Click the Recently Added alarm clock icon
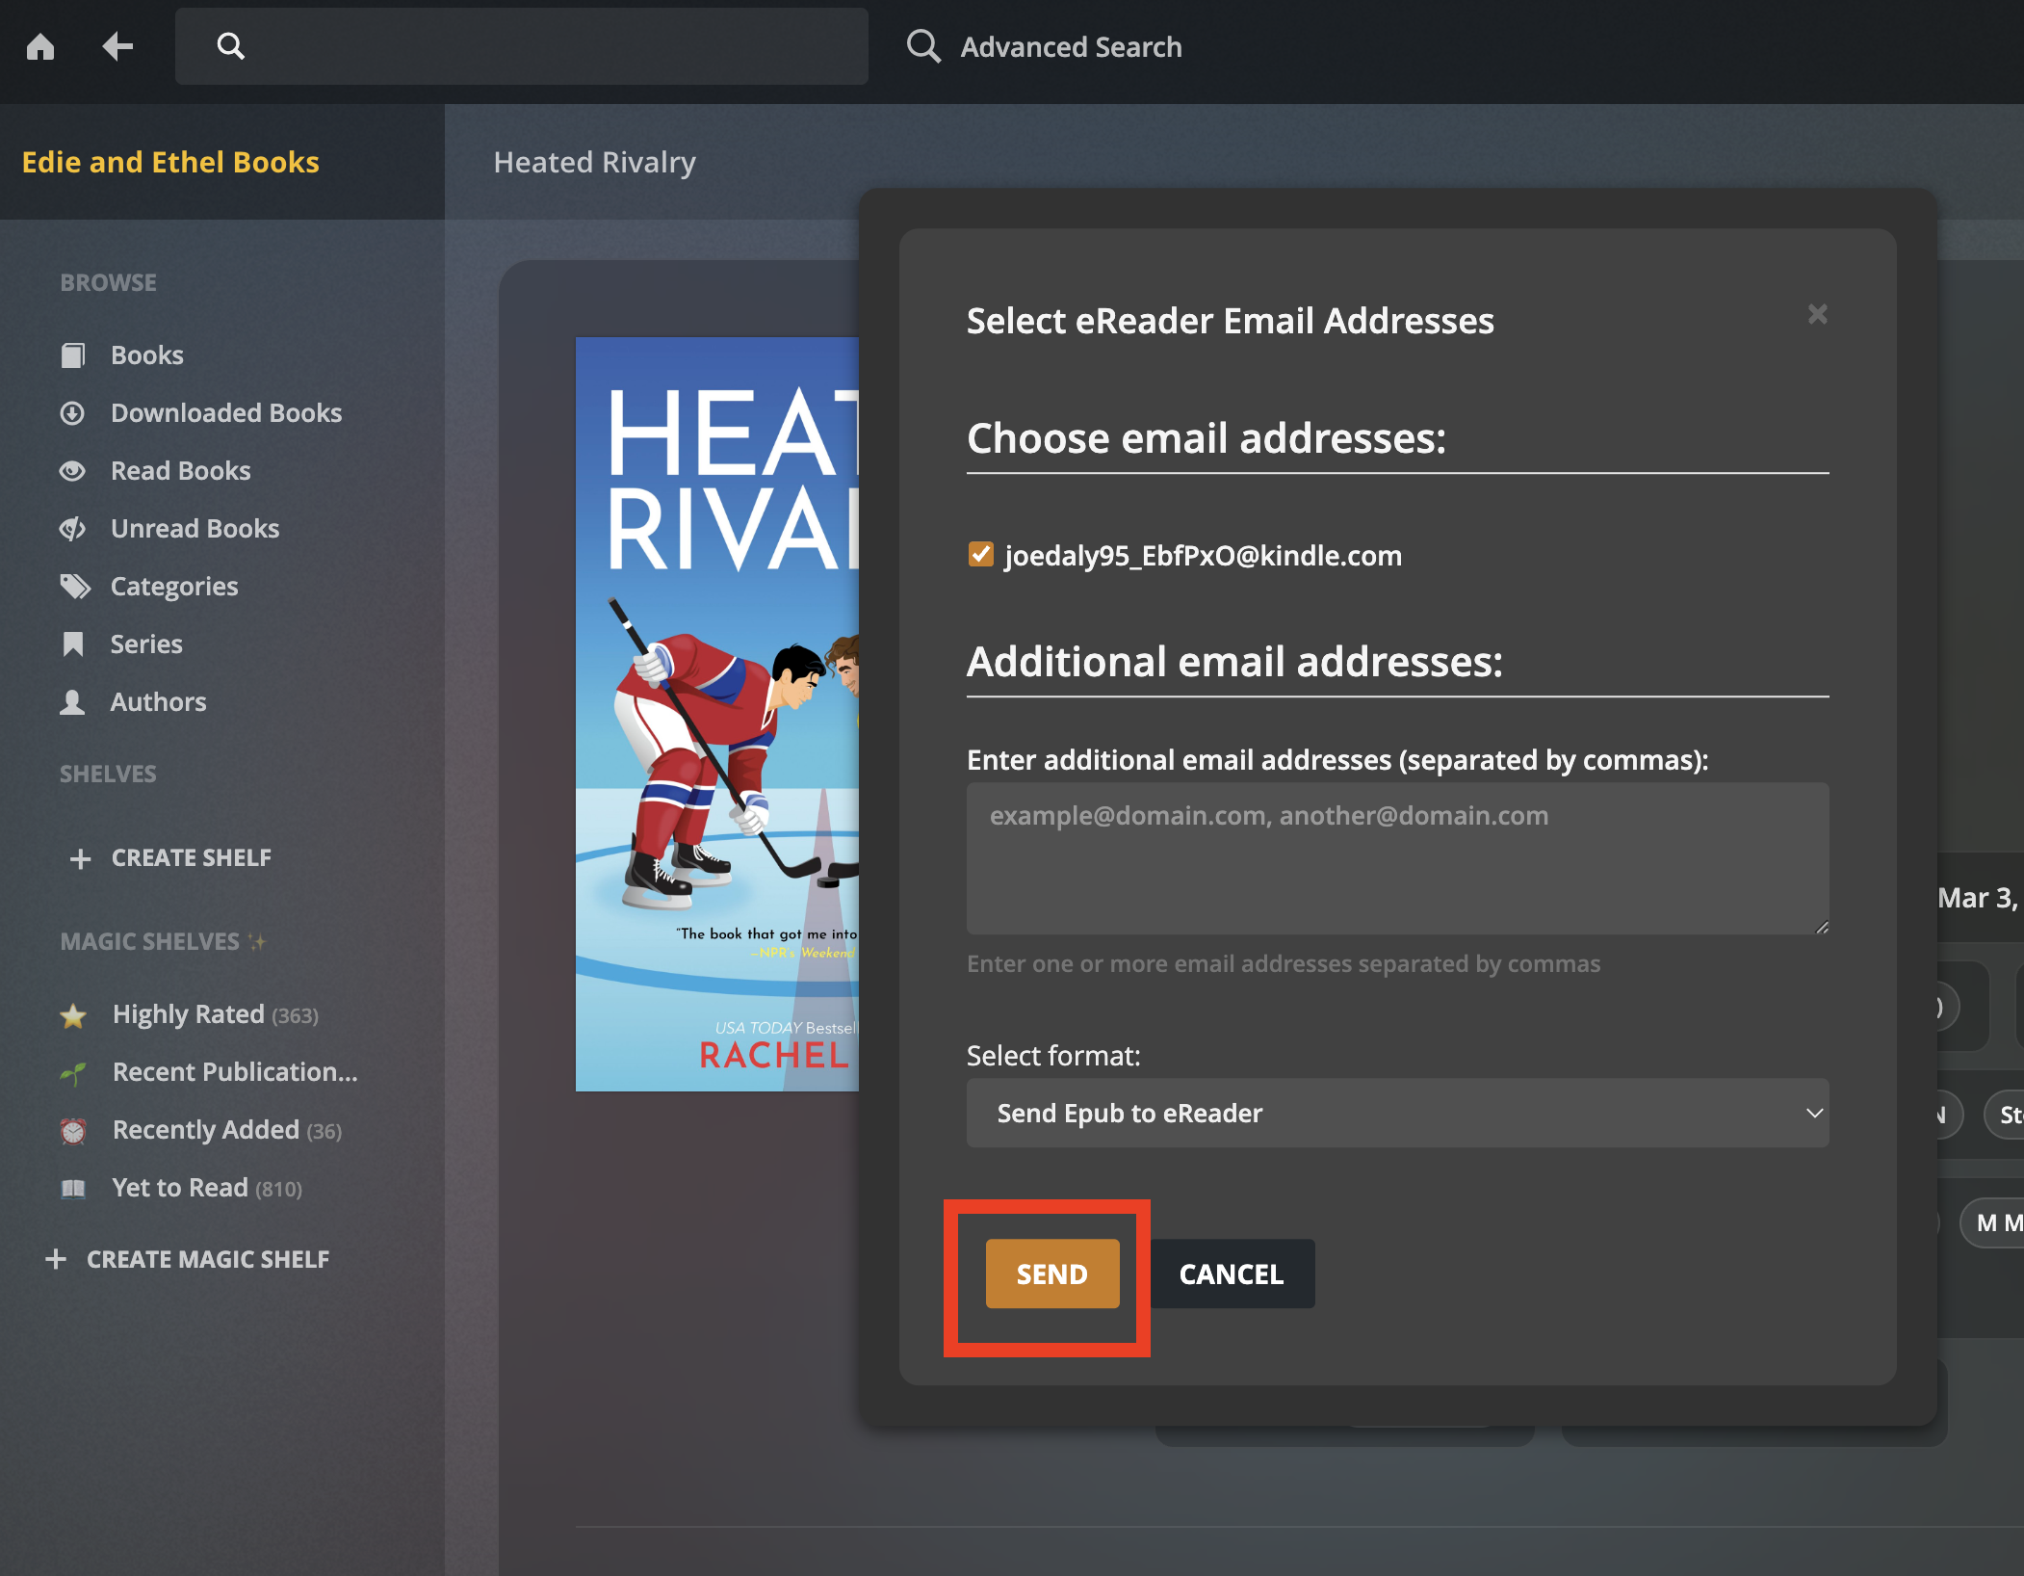 [x=73, y=1131]
